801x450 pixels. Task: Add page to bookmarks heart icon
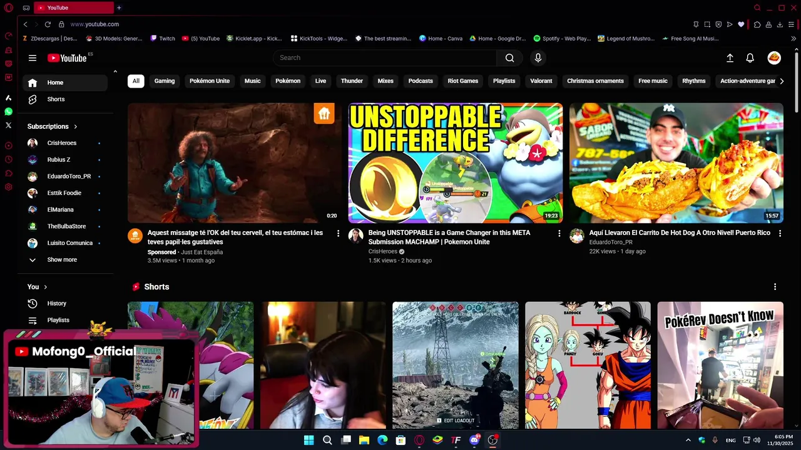pos(741,24)
